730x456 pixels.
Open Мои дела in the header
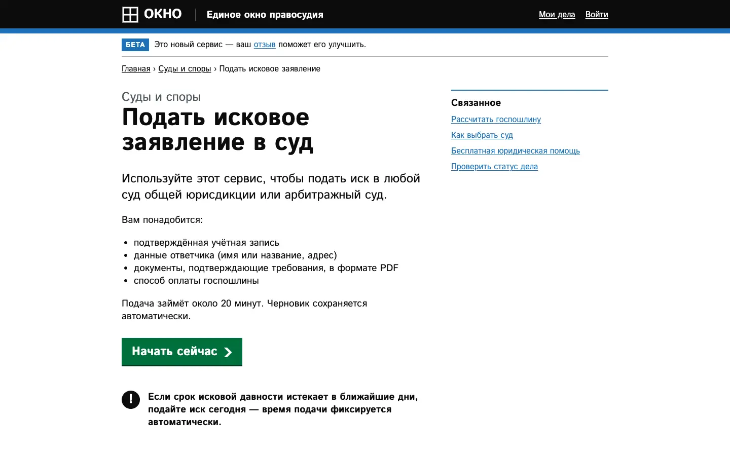point(557,15)
